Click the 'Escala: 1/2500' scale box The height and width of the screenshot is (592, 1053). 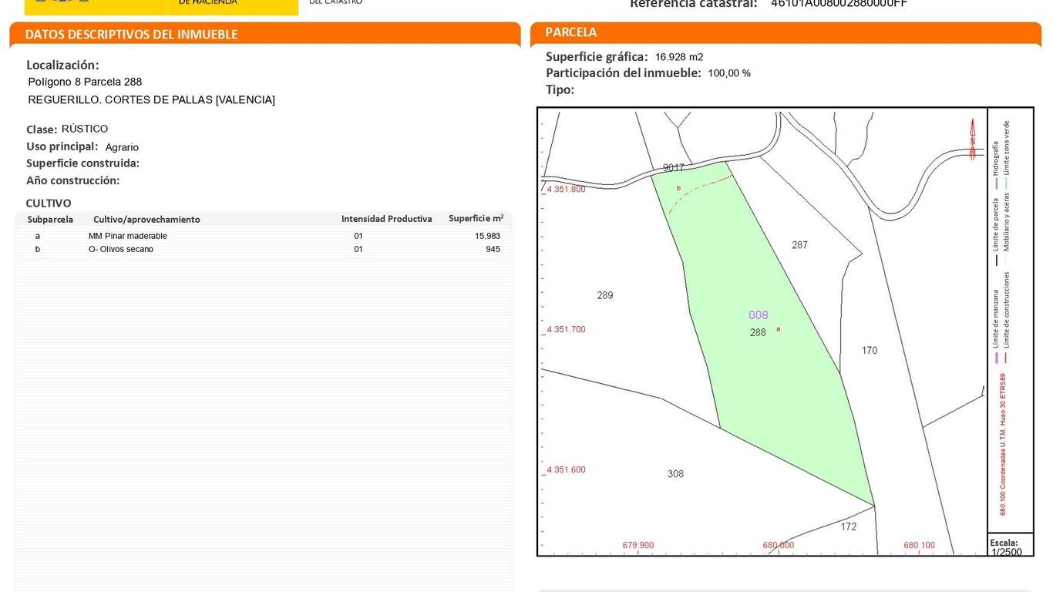tap(1009, 547)
